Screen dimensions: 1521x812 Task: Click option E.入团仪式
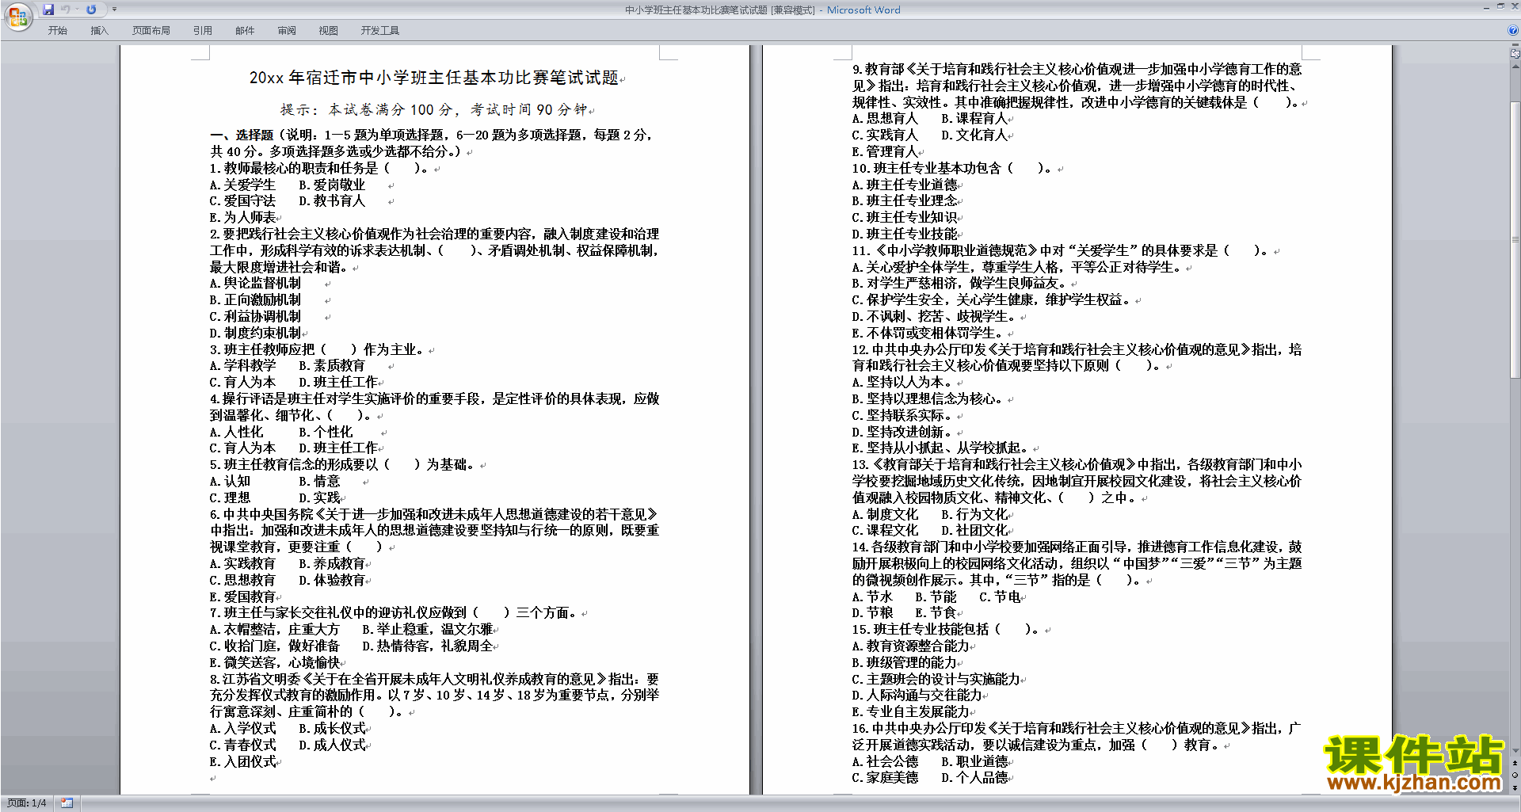point(243,761)
